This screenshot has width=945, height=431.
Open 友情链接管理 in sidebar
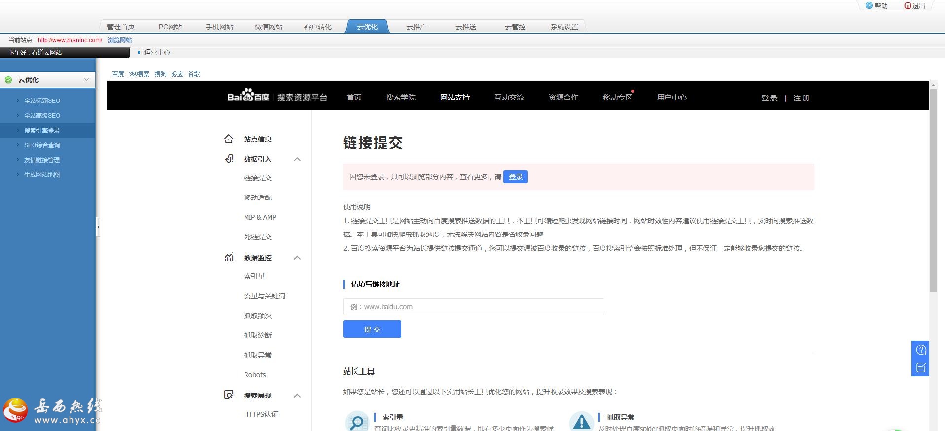pos(42,160)
